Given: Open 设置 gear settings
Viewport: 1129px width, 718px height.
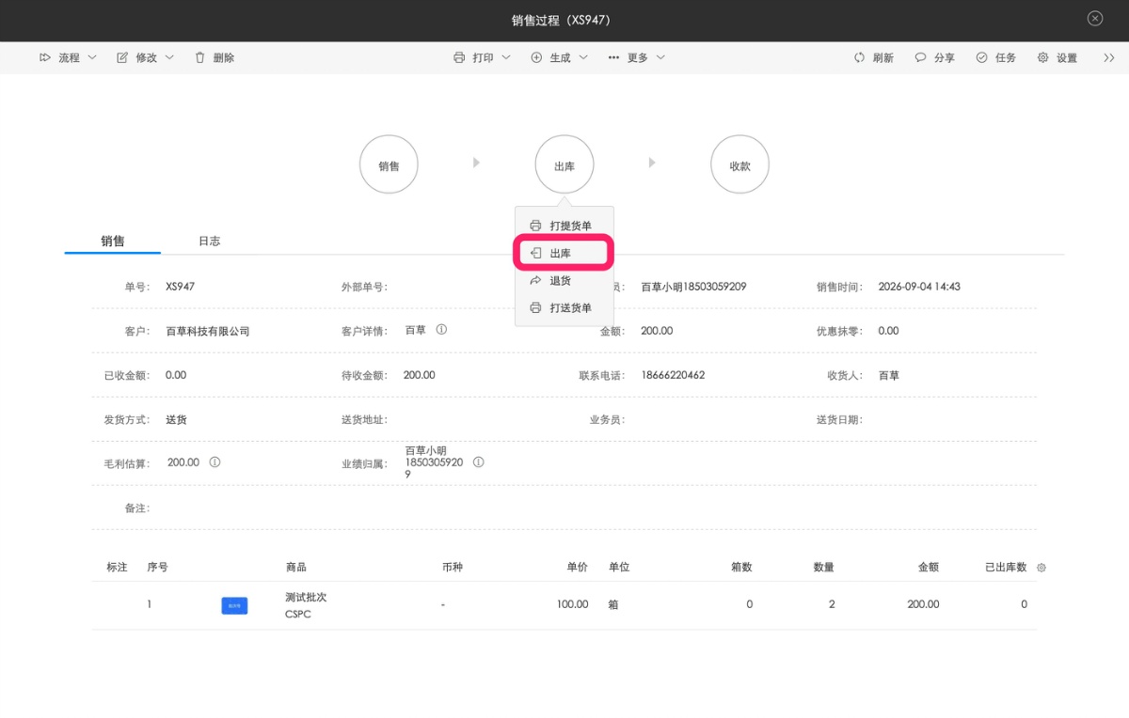Looking at the screenshot, I should click(x=1057, y=57).
